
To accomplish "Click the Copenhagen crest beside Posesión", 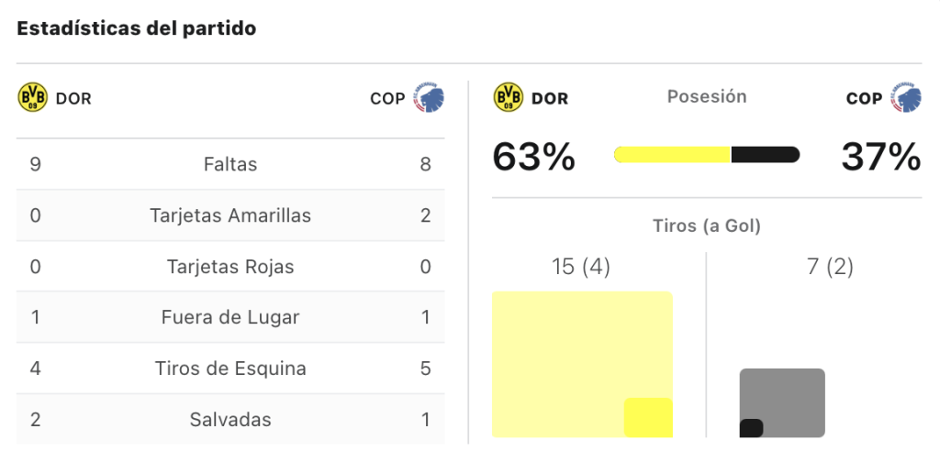I will (x=906, y=97).
